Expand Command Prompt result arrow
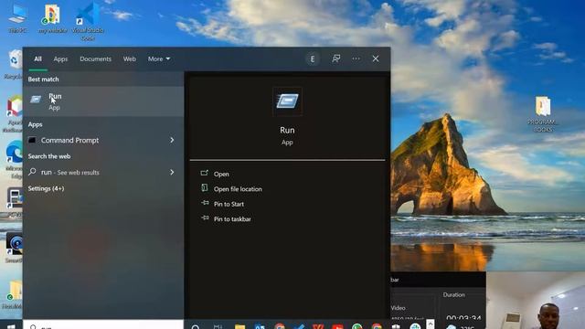585x329 pixels. [x=172, y=140]
